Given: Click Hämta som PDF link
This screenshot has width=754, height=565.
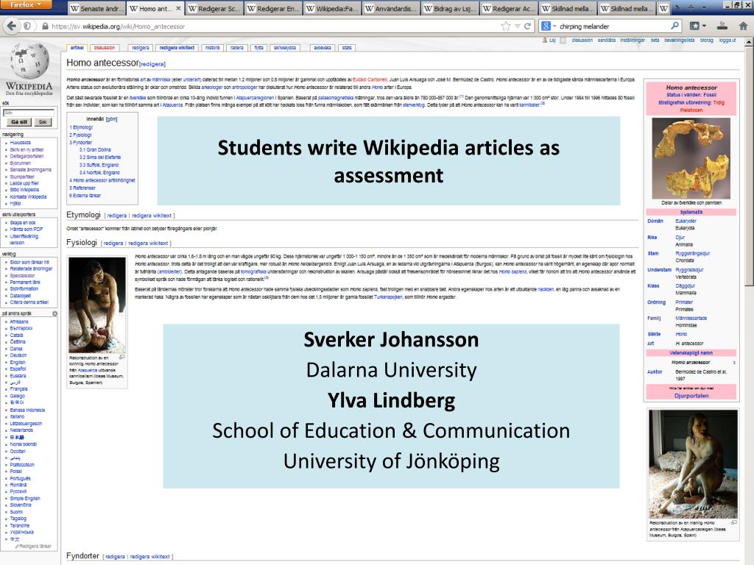Looking at the screenshot, I should point(26,230).
